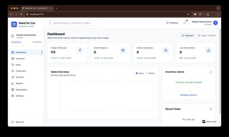
Task: Open the tab search dropdown arrow
Action: (218, 8)
